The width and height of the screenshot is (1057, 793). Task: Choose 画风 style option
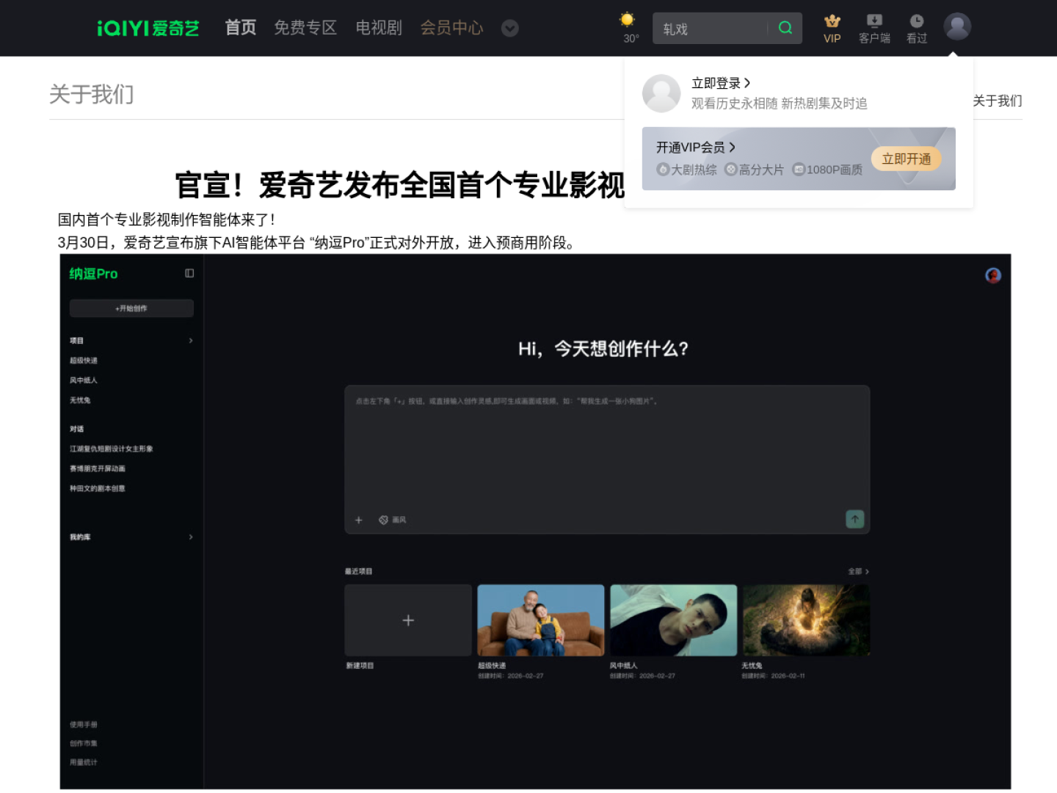[393, 520]
